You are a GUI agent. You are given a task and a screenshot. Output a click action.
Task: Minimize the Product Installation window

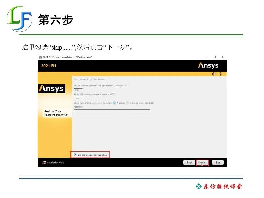[x=206, y=57]
